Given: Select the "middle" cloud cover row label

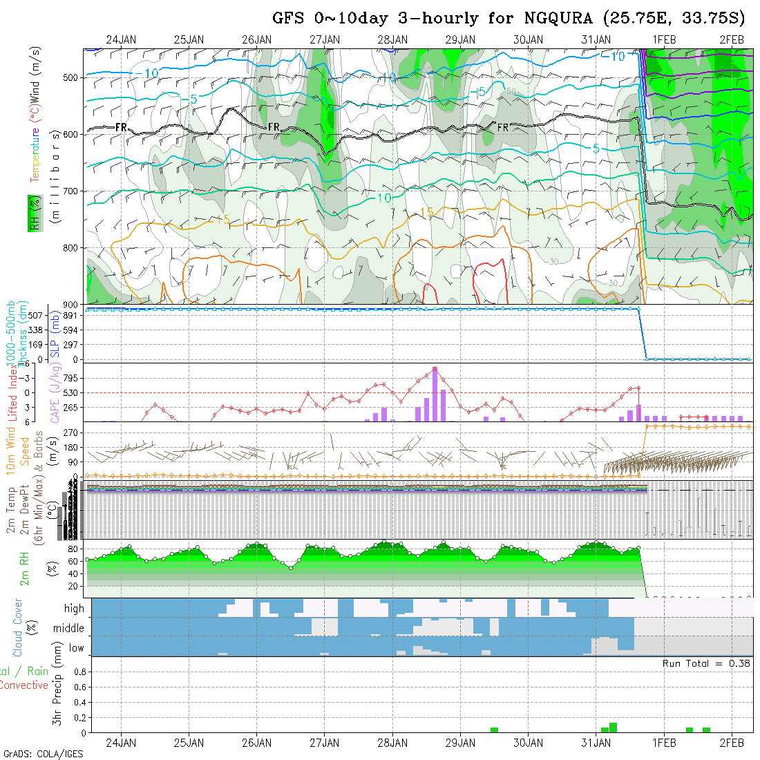Looking at the screenshot, I should click(x=69, y=628).
